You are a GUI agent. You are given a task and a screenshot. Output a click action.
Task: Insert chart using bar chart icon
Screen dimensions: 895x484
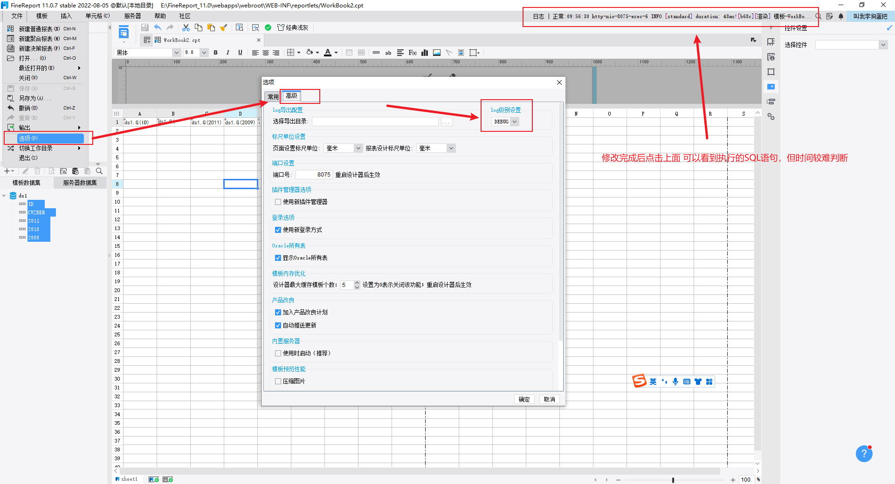pyautogui.click(x=425, y=53)
